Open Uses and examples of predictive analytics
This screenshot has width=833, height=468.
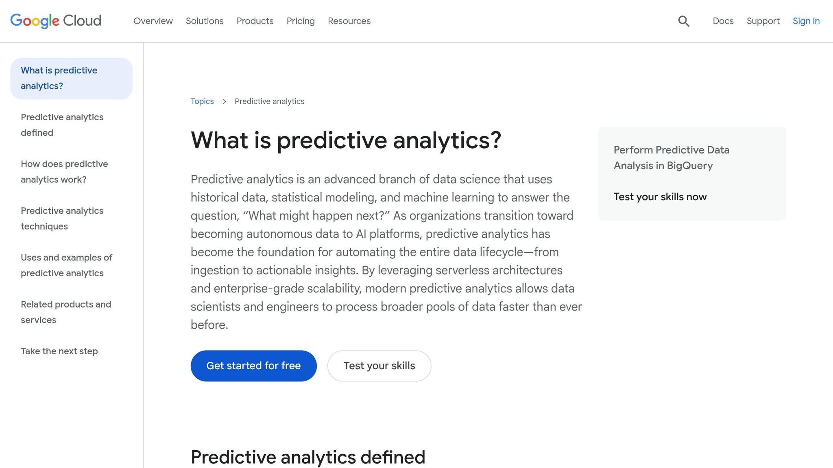pos(66,265)
